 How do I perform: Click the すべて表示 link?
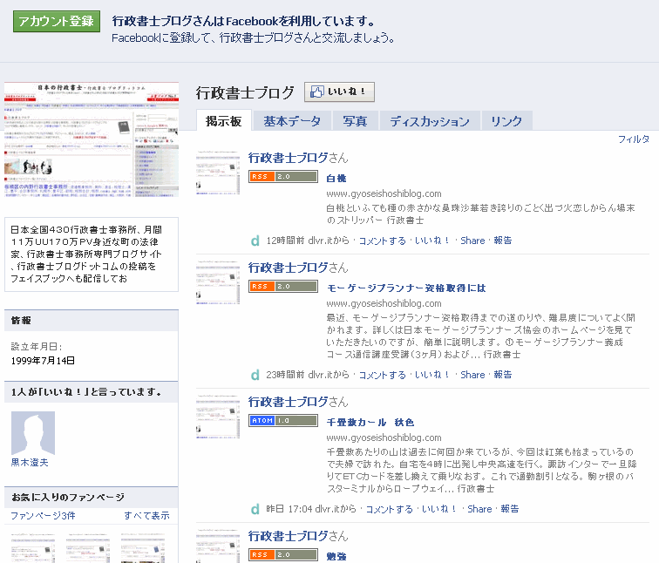coord(146,516)
